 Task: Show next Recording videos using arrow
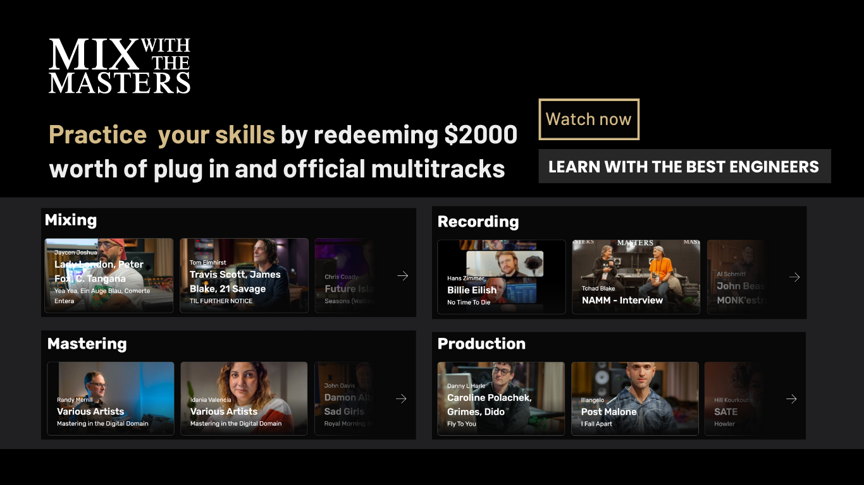[794, 277]
